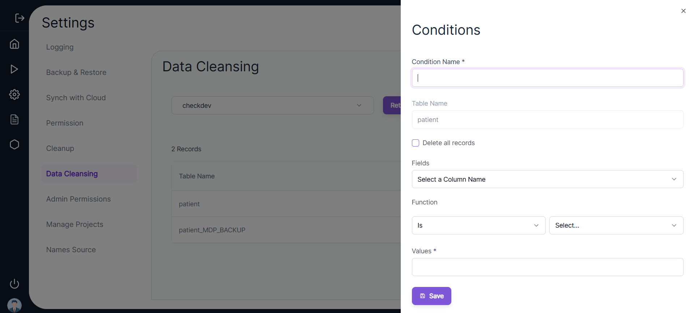Open the Function 'Is' dropdown
This screenshot has height=313, width=694.
pyautogui.click(x=478, y=225)
